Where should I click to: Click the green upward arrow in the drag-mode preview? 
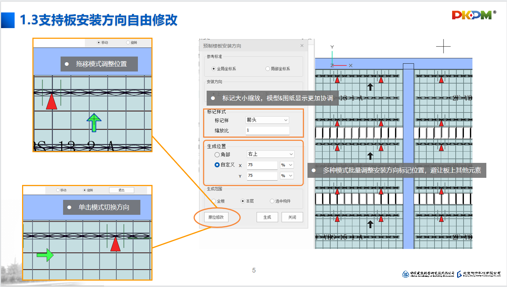click(94, 123)
